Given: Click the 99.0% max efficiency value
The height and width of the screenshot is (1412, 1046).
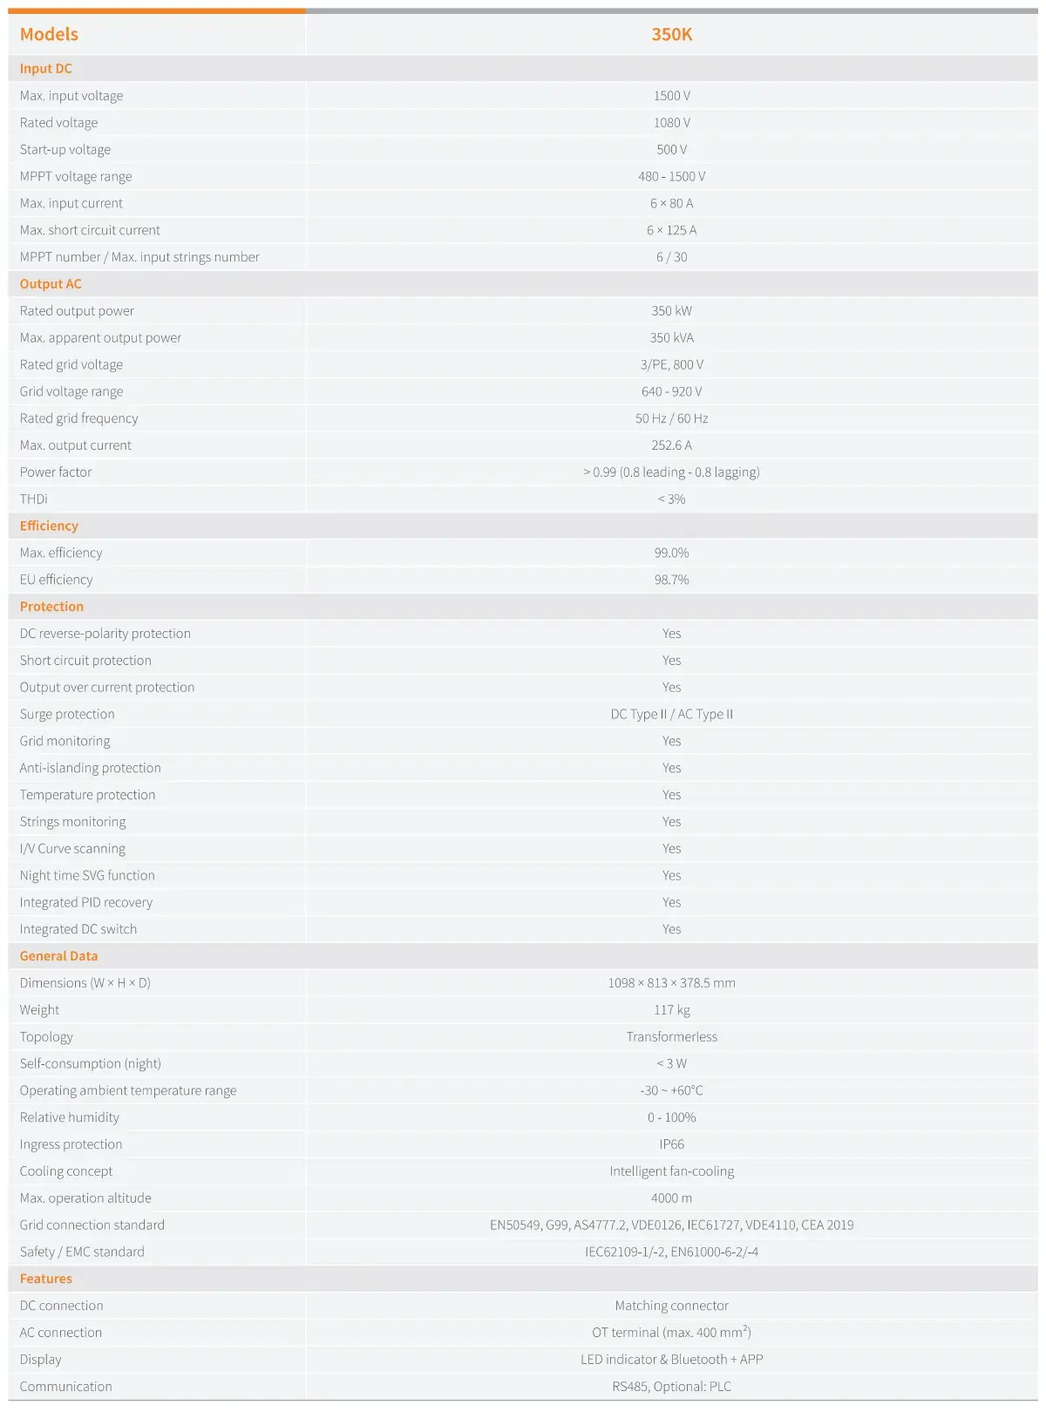Looking at the screenshot, I should [671, 553].
